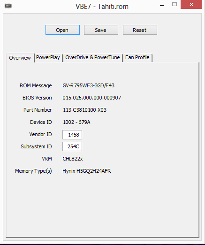Viewport: 205px width, 245px height.
Task: Select BIOS Version value 015.026.000.000.000907
Action: (92, 98)
